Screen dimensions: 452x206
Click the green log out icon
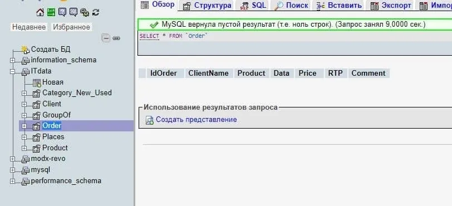click(x=51, y=12)
